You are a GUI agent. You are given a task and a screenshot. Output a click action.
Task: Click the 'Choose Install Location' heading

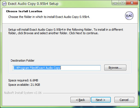click(x=24, y=11)
